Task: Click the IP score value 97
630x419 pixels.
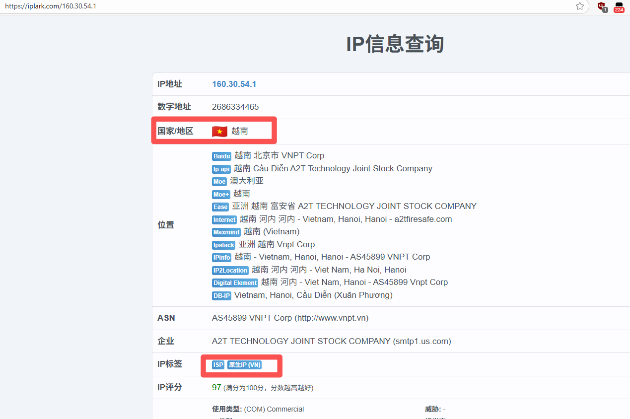Action: pos(216,387)
